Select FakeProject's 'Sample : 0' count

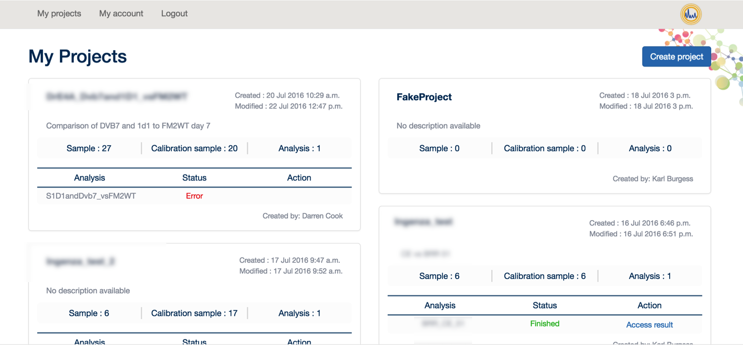pyautogui.click(x=439, y=148)
